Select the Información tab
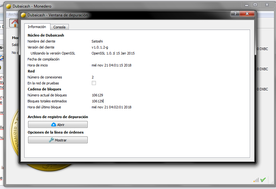 pyautogui.click(x=37, y=27)
